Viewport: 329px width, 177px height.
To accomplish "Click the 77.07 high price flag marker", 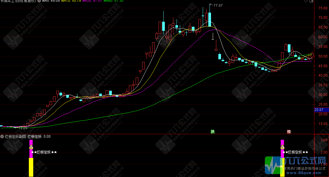I will coord(217,5).
